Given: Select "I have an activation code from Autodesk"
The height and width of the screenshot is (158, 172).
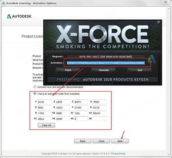Looking at the screenshot, I should [x=35, y=94].
